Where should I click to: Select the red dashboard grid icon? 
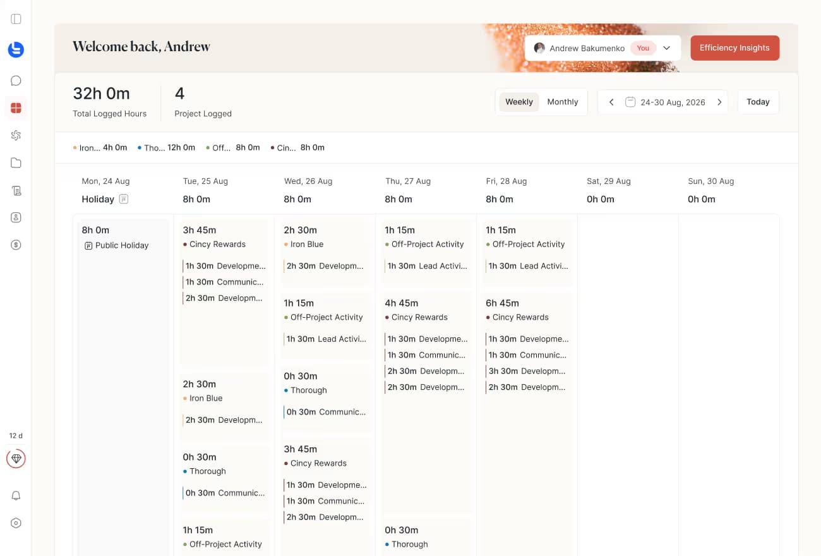pyautogui.click(x=16, y=108)
